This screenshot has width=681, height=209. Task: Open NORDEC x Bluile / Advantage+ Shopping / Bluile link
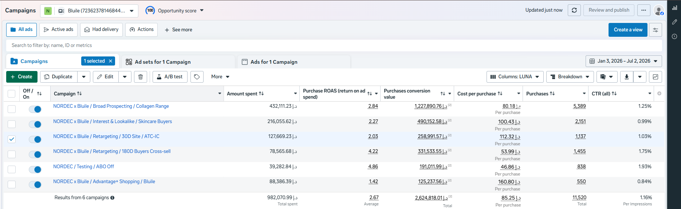(104, 181)
